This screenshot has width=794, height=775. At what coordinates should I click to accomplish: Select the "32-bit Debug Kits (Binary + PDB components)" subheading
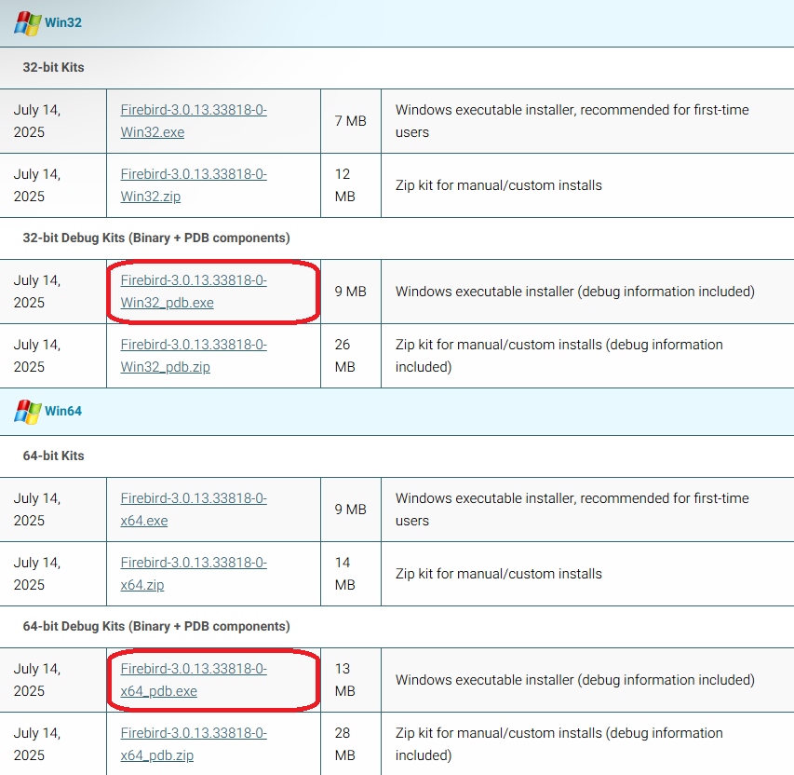[x=156, y=238]
